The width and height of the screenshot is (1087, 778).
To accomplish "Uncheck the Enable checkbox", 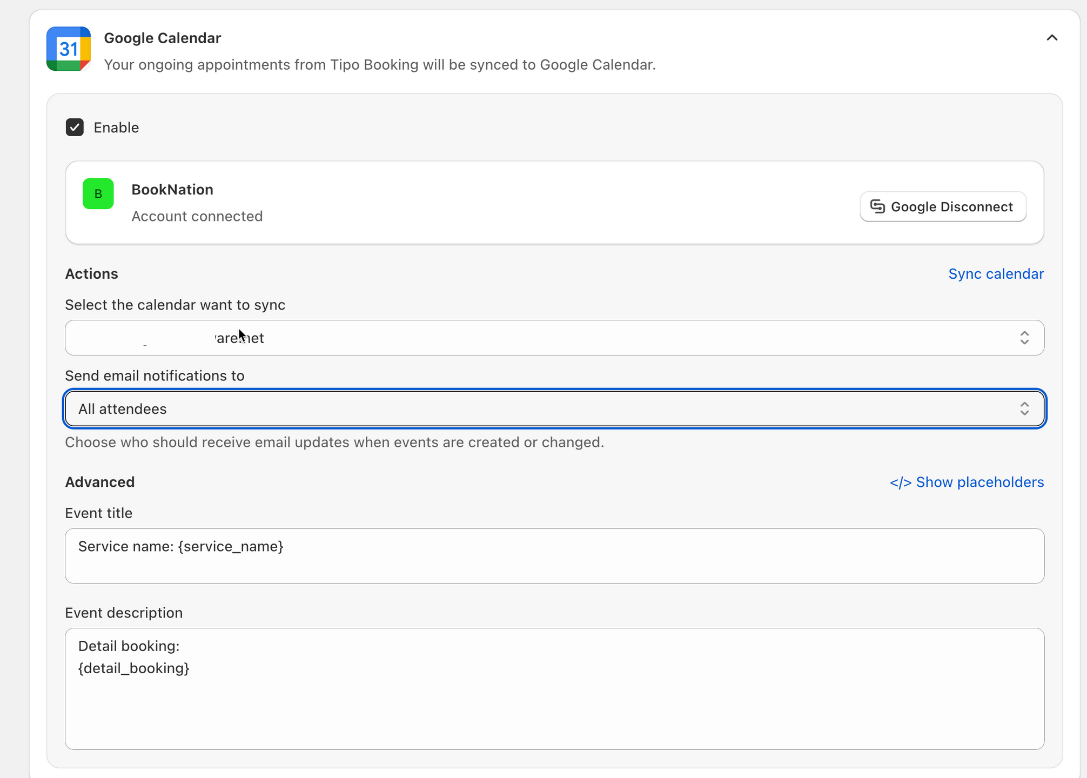I will coord(75,128).
